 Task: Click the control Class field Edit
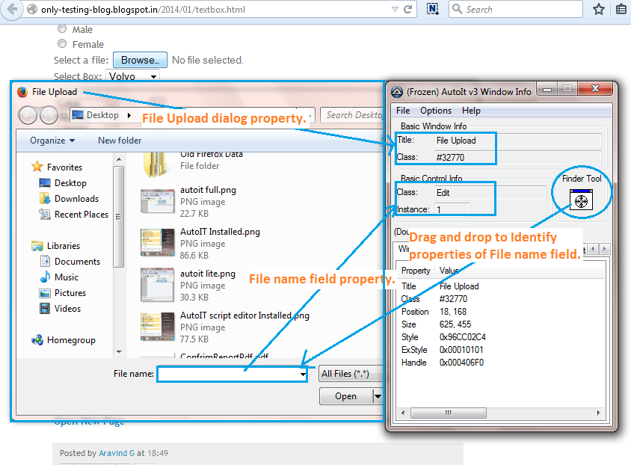(x=490, y=193)
